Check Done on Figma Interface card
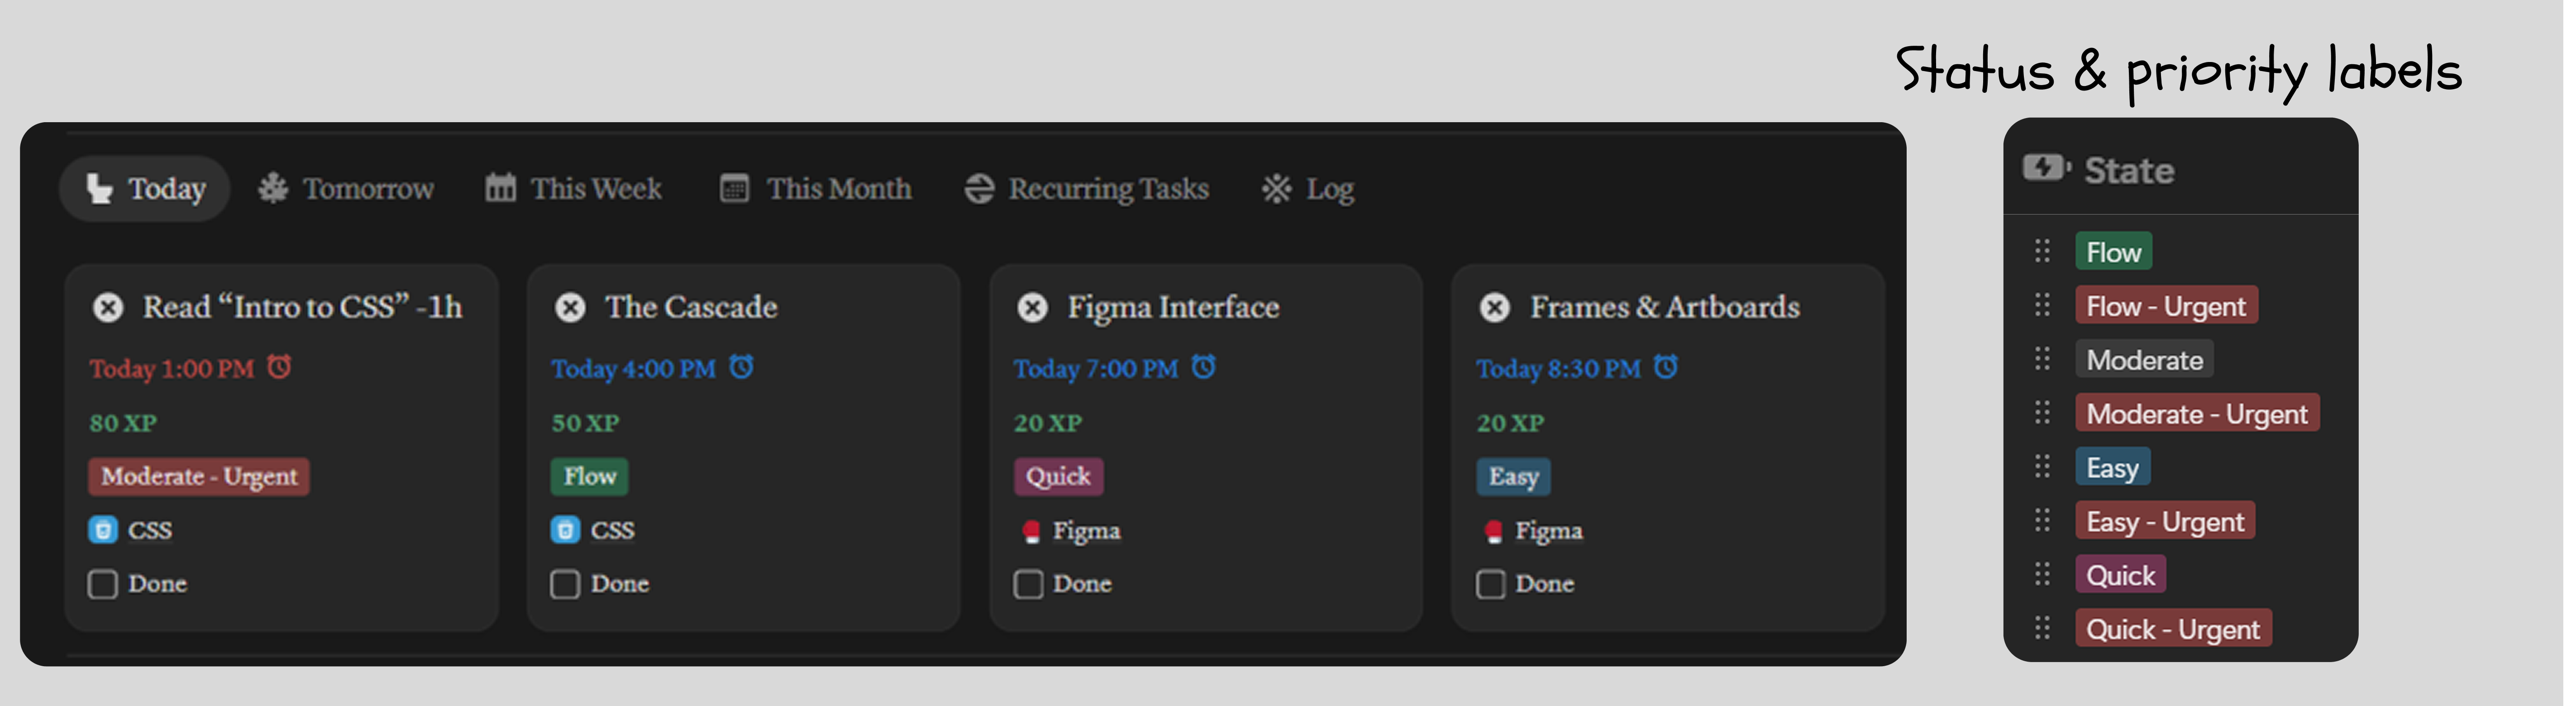Image resolution: width=2576 pixels, height=706 pixels. [1028, 584]
